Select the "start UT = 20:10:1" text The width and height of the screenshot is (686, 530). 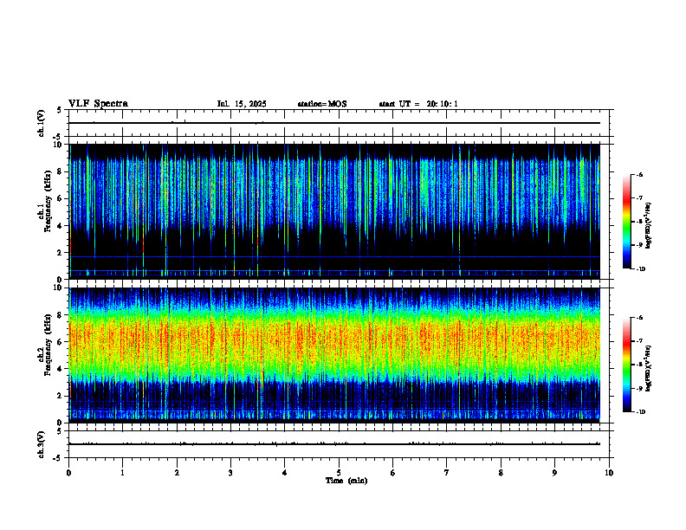418,104
